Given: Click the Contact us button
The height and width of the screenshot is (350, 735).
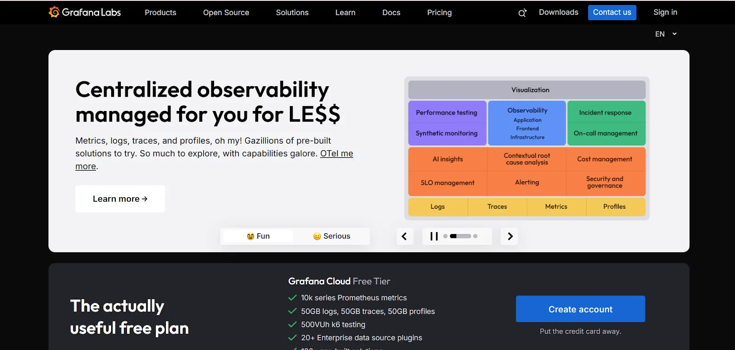Looking at the screenshot, I should click(x=612, y=12).
